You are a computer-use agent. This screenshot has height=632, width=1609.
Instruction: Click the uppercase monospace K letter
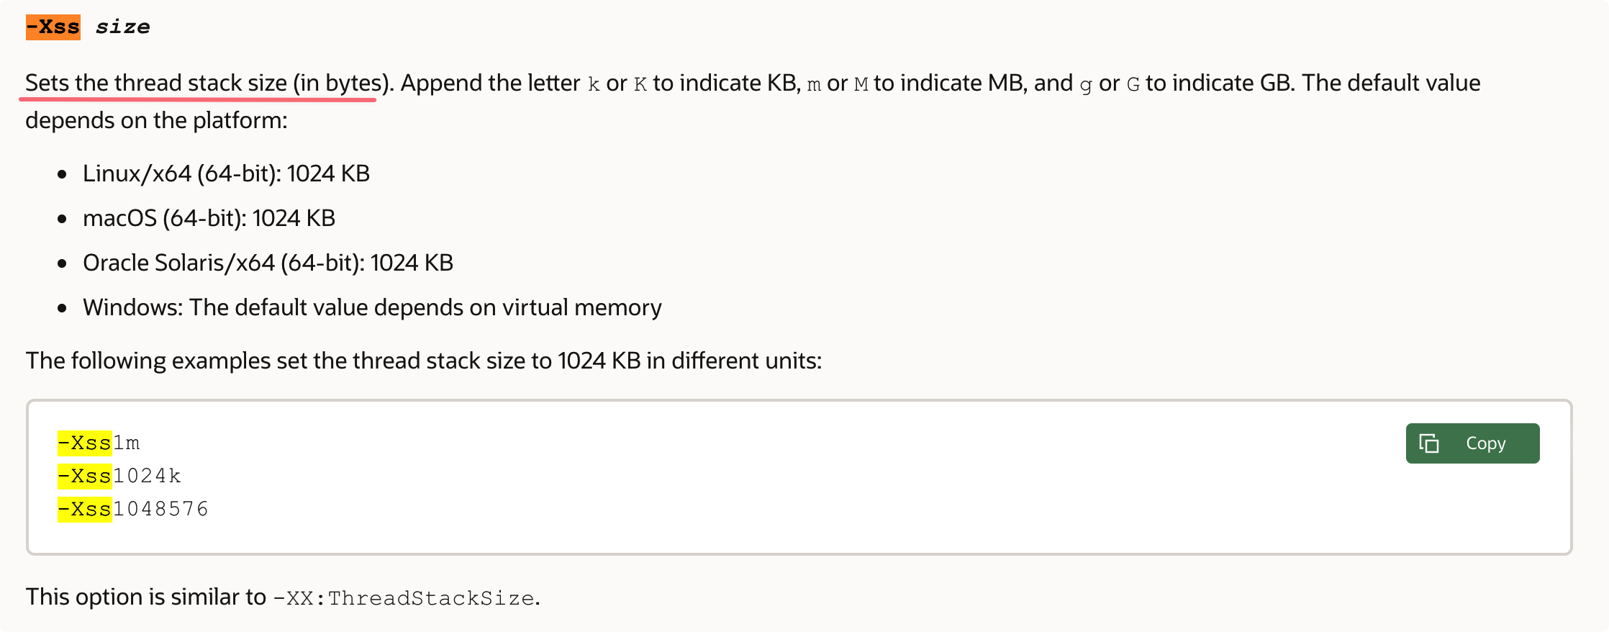pyautogui.click(x=640, y=85)
